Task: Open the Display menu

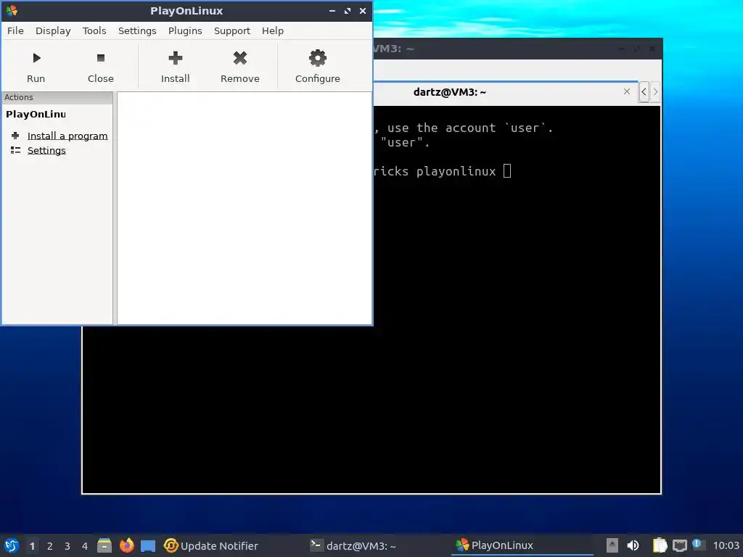Action: tap(53, 30)
